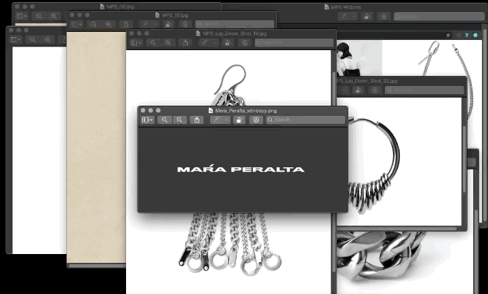Focus search field in MPS Website window
The image size is (488, 294).
(x=439, y=16)
